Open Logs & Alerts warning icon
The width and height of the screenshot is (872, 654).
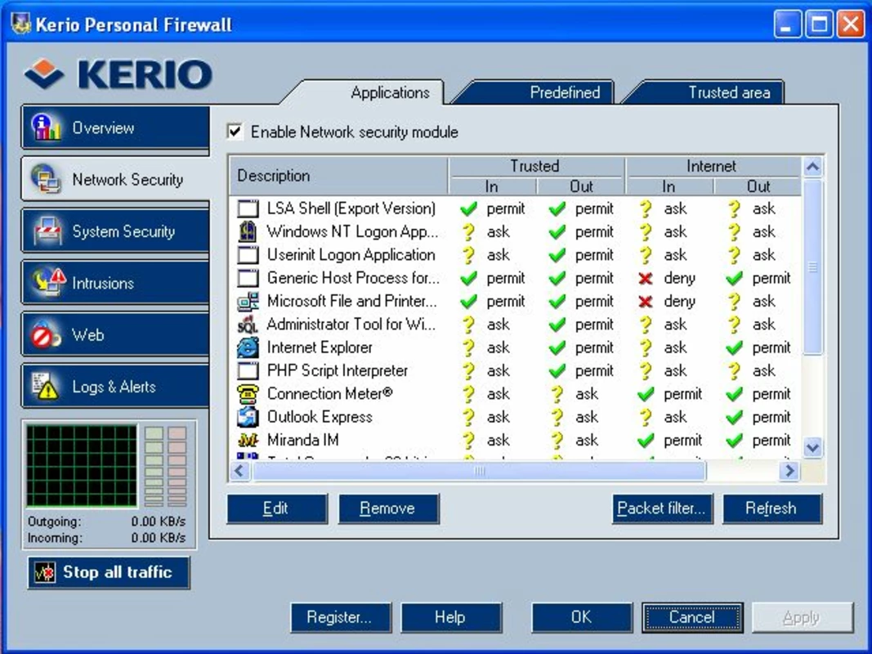(x=45, y=386)
